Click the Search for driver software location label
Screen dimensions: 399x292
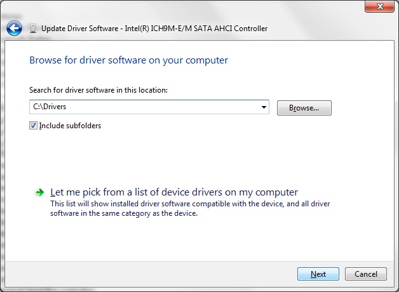[98, 90]
